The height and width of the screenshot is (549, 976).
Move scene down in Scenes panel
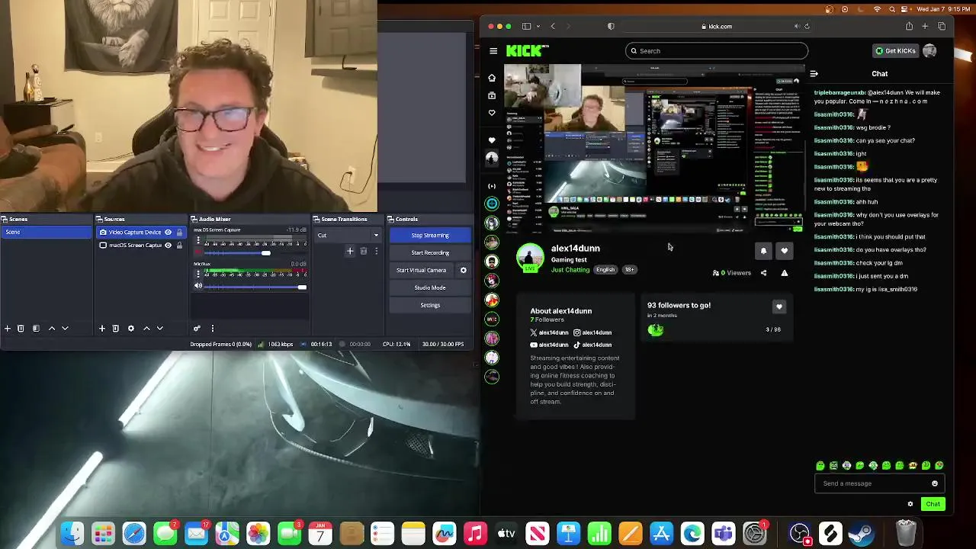coord(65,328)
